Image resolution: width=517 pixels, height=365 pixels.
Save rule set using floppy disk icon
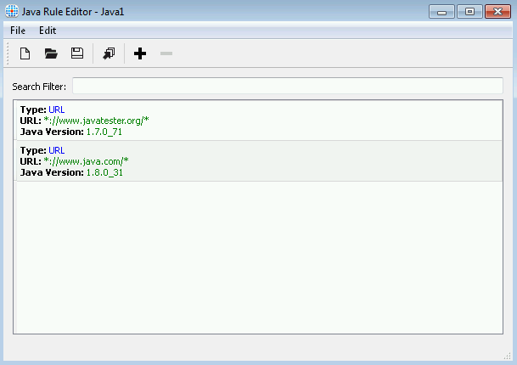point(77,53)
